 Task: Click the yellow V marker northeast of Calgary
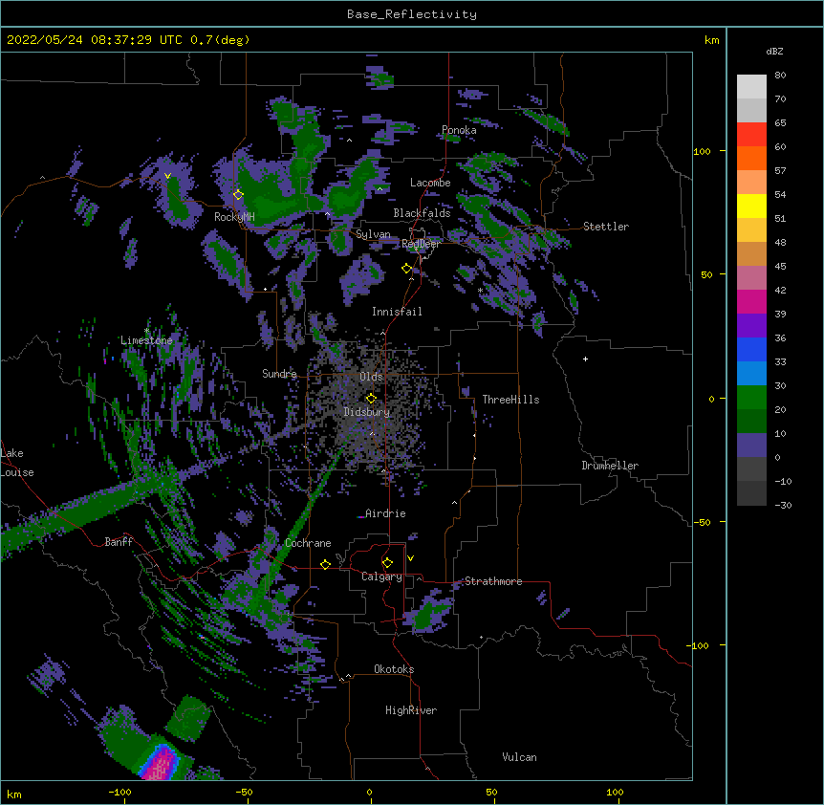[x=410, y=558]
